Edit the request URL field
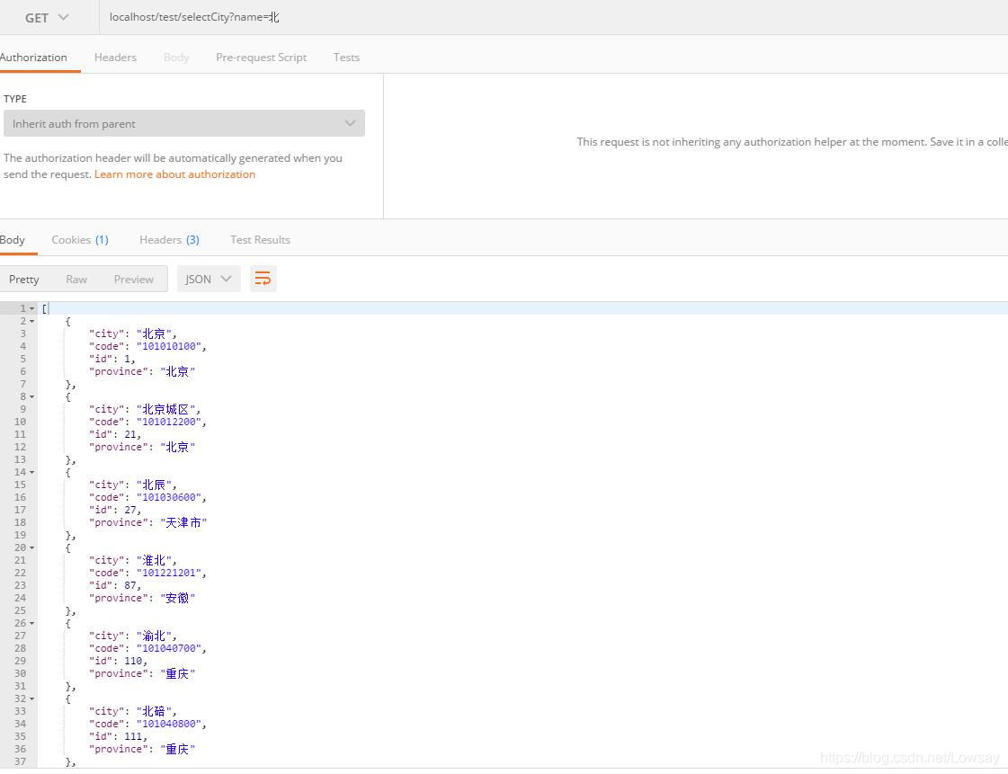 coord(553,17)
